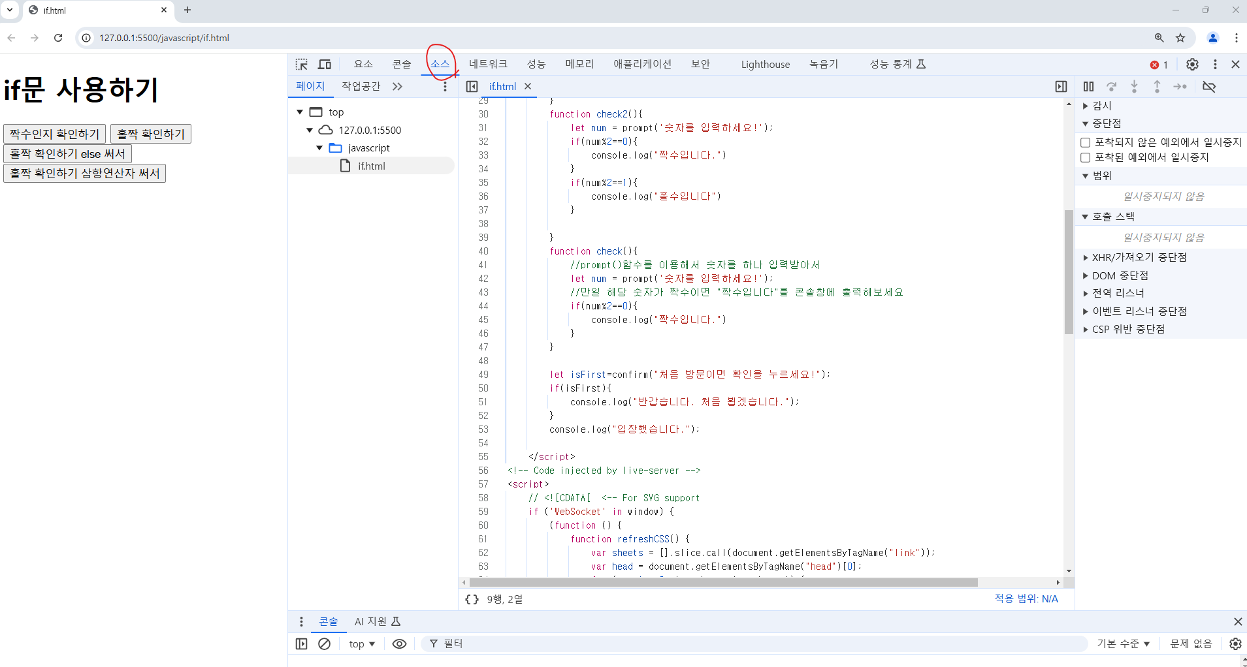Click the 홀짝 확인하기 else 써서 button
Viewport: 1247px width, 667px height.
pos(68,153)
